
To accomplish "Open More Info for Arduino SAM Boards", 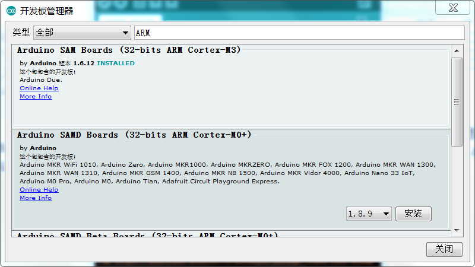I will tap(36, 97).
